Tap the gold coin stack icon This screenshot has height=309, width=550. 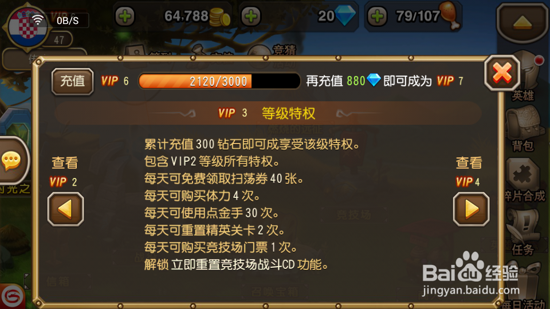coord(219,17)
